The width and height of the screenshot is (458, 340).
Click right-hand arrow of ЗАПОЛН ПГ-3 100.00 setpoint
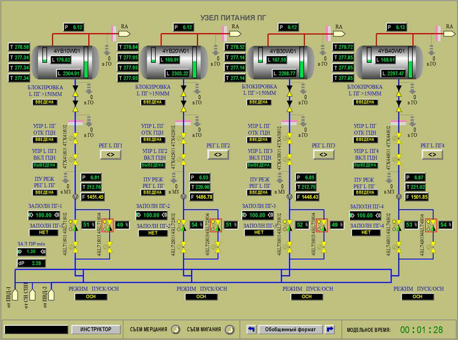[270, 215]
